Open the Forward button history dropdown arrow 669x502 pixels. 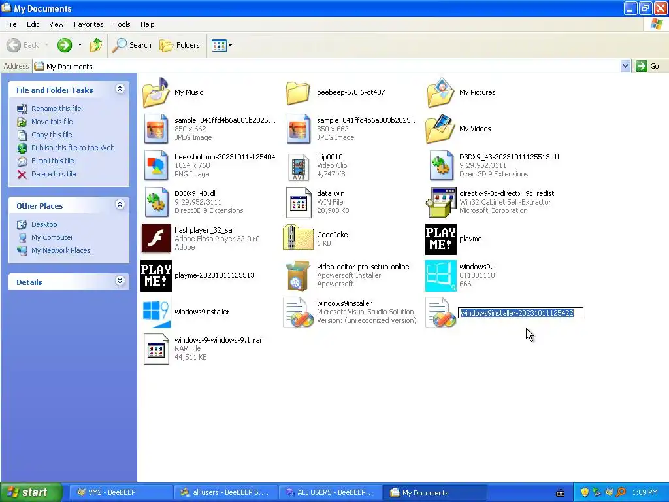click(x=80, y=45)
